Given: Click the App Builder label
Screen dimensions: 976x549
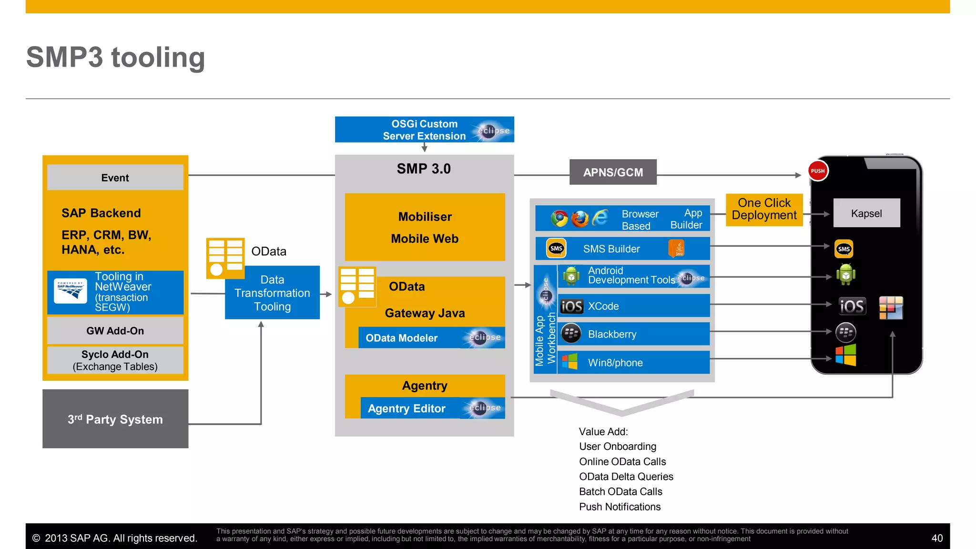Looking at the screenshot, I should [686, 219].
